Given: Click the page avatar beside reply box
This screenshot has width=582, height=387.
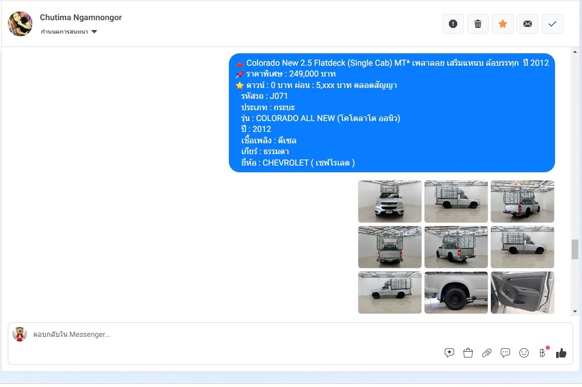Looking at the screenshot, I should [x=20, y=334].
